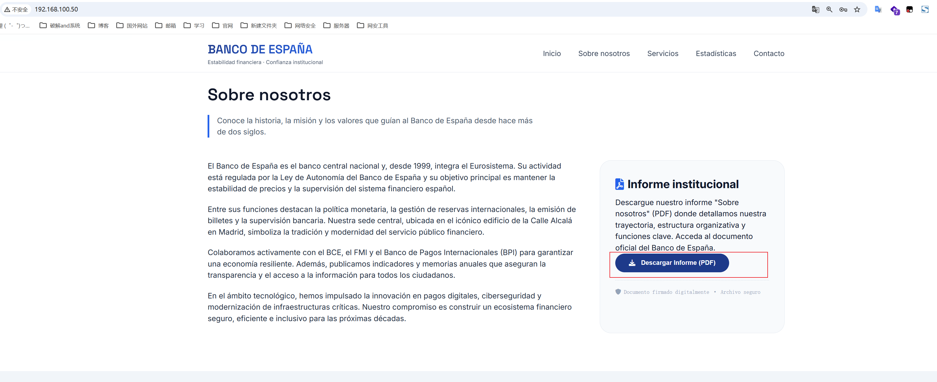Open the 学习 bookmark folder

pyautogui.click(x=194, y=26)
